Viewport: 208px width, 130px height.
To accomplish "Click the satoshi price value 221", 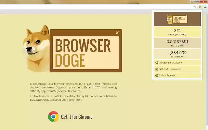I will (x=177, y=31).
